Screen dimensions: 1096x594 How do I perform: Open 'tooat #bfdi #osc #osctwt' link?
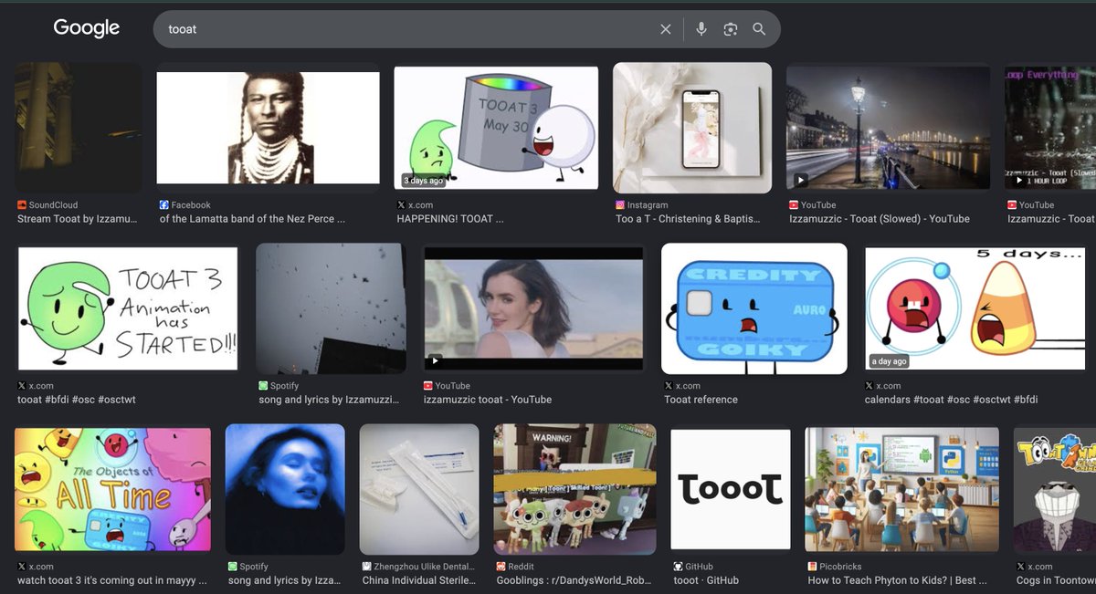point(77,400)
